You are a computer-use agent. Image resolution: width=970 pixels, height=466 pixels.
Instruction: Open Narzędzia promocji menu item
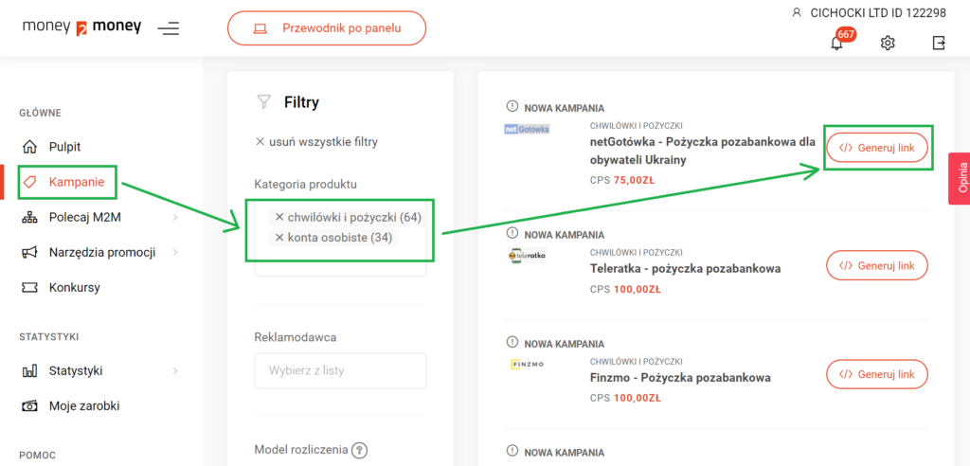pyautogui.click(x=102, y=252)
